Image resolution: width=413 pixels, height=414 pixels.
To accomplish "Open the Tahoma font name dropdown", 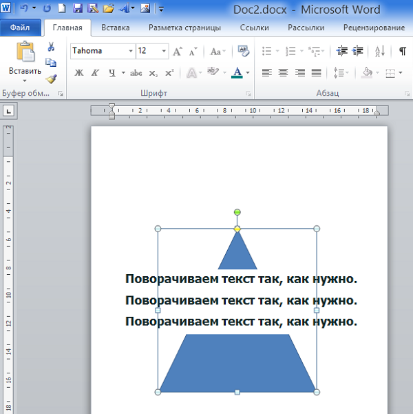I will [130, 52].
